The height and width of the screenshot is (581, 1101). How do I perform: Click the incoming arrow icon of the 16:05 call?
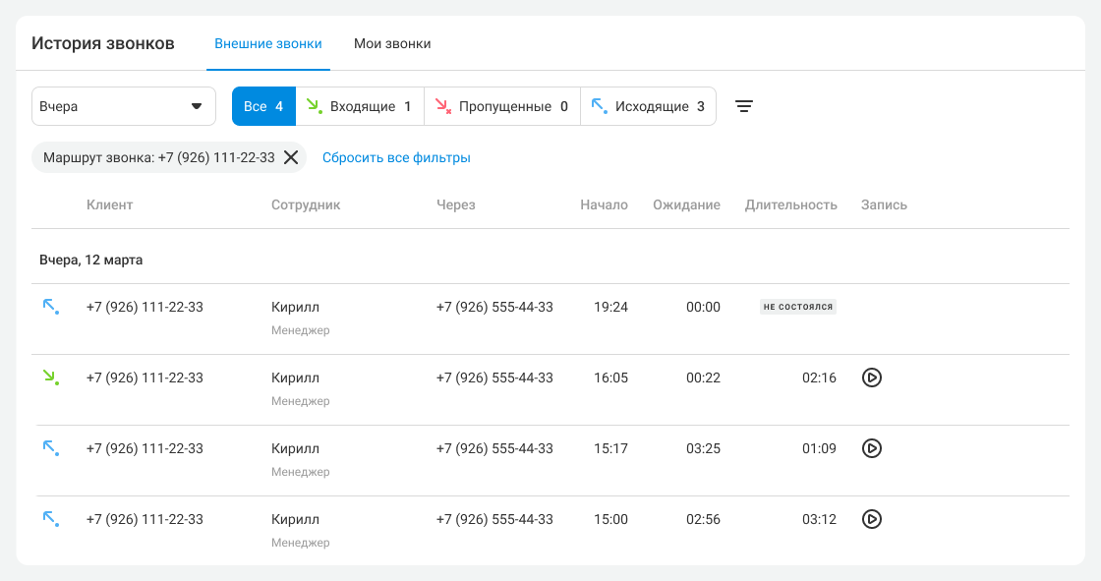tap(51, 378)
